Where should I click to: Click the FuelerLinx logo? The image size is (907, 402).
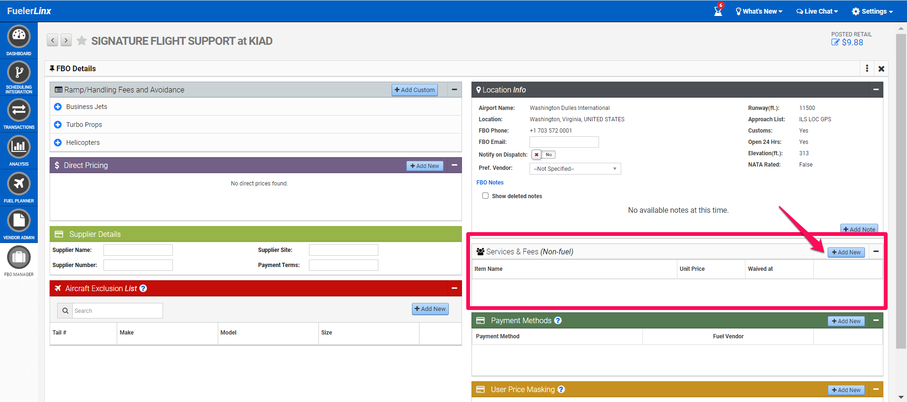[x=29, y=11]
